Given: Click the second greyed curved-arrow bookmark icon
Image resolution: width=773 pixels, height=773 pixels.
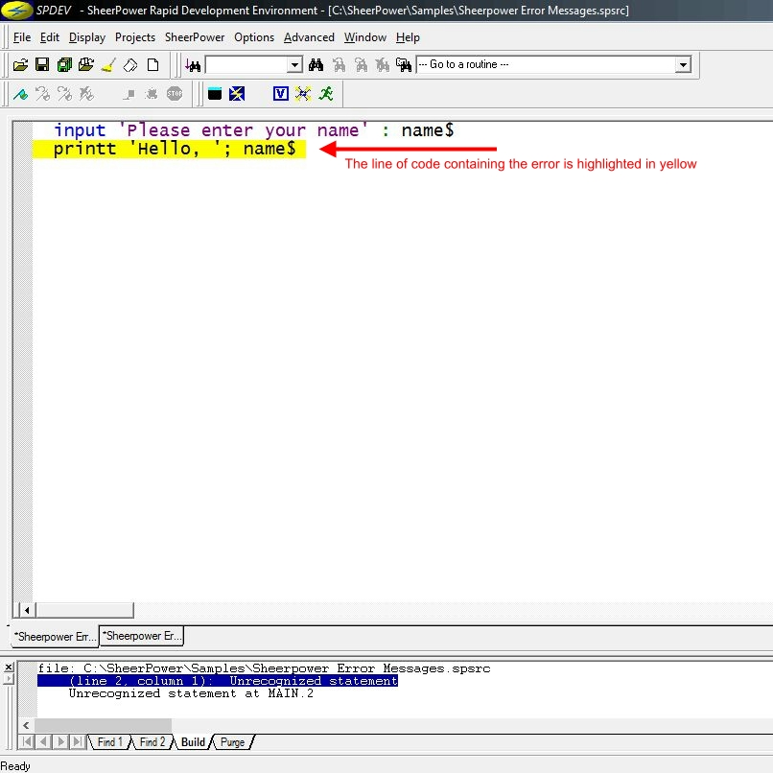Looking at the screenshot, I should tap(64, 94).
